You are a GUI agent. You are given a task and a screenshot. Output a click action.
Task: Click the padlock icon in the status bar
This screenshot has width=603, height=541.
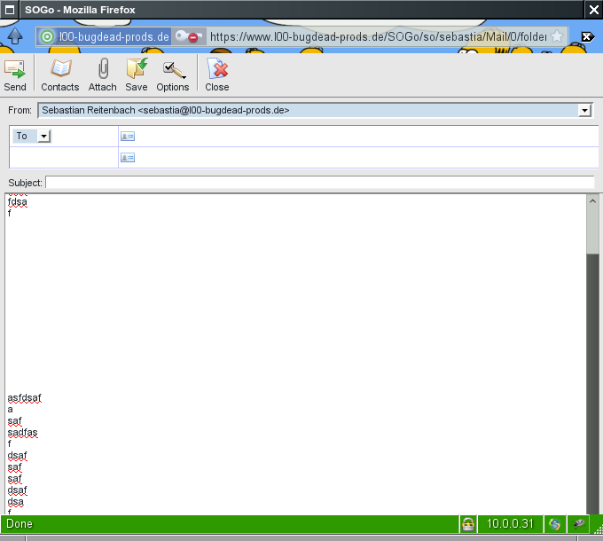(x=467, y=524)
